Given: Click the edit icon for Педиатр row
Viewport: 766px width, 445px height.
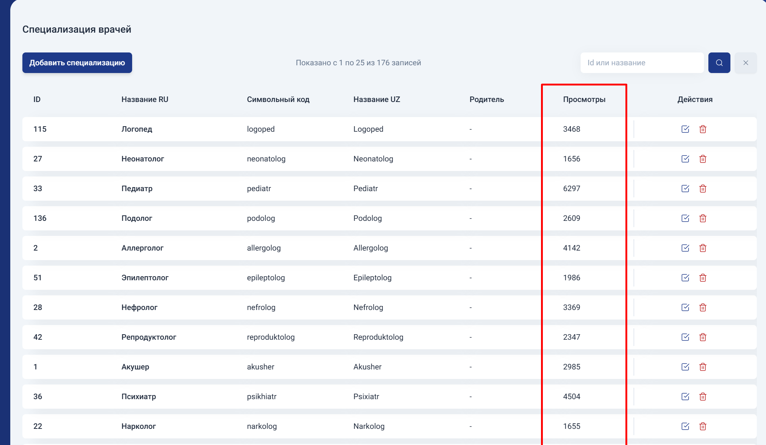Looking at the screenshot, I should [x=685, y=189].
